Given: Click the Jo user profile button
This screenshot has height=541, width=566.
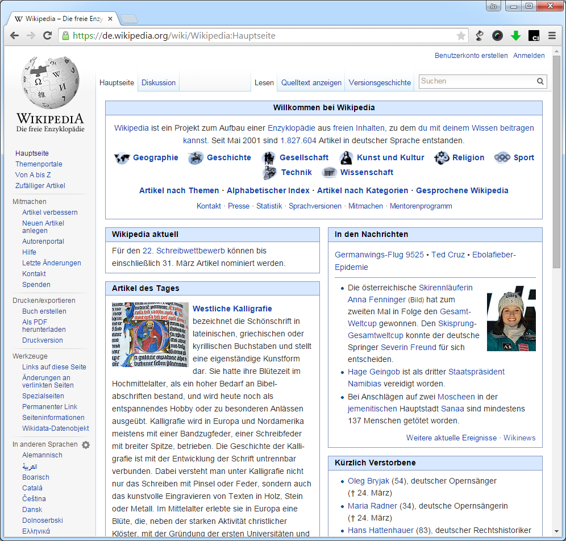Looking at the screenshot, I should coord(493,6).
